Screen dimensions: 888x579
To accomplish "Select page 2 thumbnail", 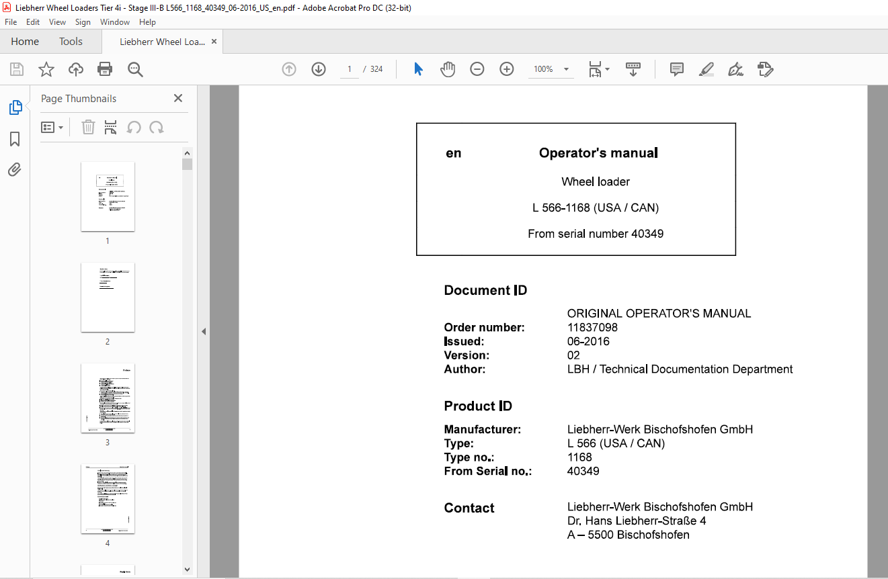I will click(108, 297).
